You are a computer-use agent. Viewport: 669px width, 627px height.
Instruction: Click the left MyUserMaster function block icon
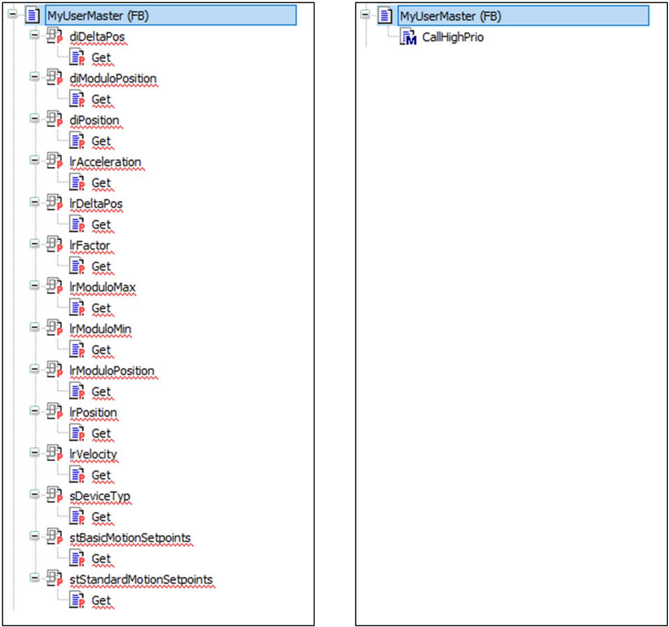(x=32, y=16)
